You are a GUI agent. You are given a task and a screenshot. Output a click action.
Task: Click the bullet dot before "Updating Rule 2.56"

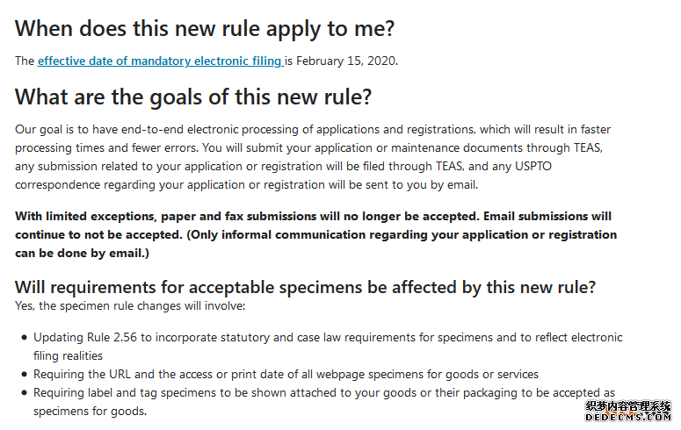tap(22, 338)
